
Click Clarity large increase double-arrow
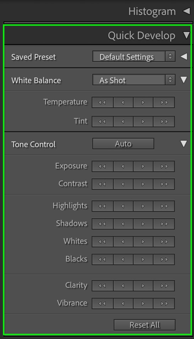click(x=164, y=286)
